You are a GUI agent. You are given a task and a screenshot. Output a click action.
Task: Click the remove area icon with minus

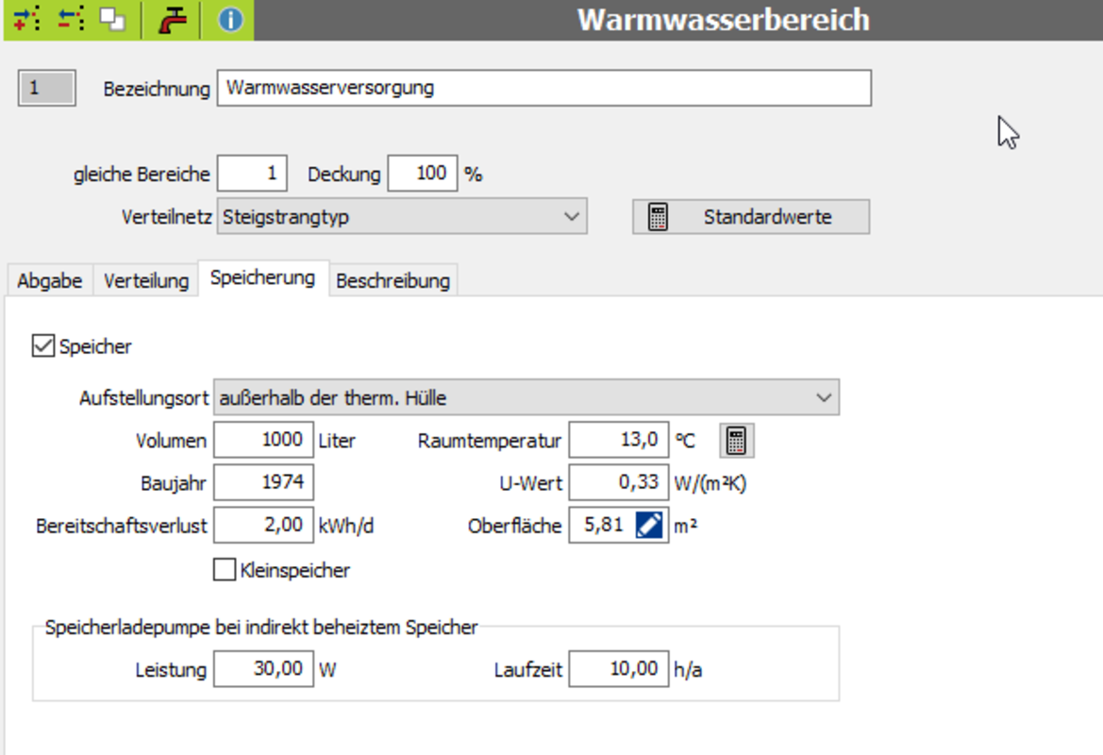tap(70, 20)
